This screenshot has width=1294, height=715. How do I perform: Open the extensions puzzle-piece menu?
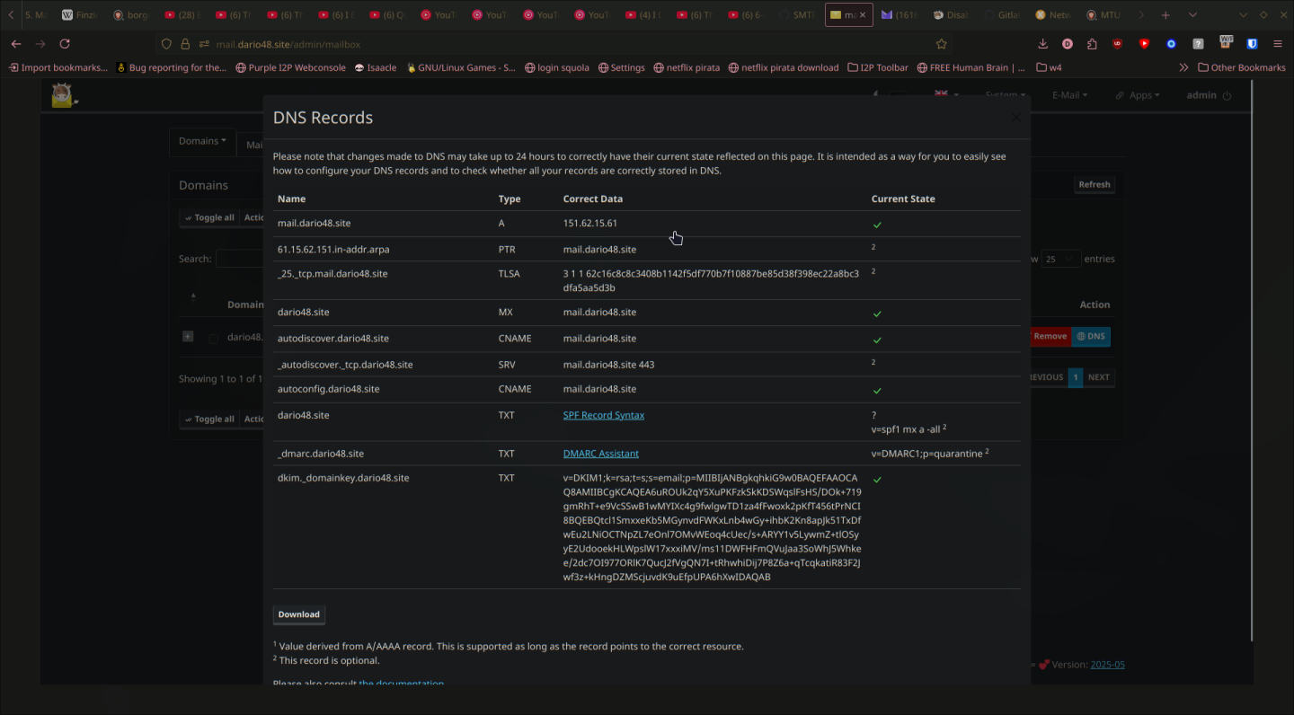1093,44
